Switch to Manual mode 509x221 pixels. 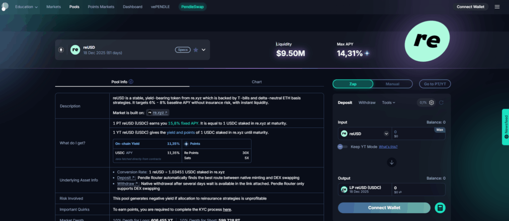pos(392,84)
